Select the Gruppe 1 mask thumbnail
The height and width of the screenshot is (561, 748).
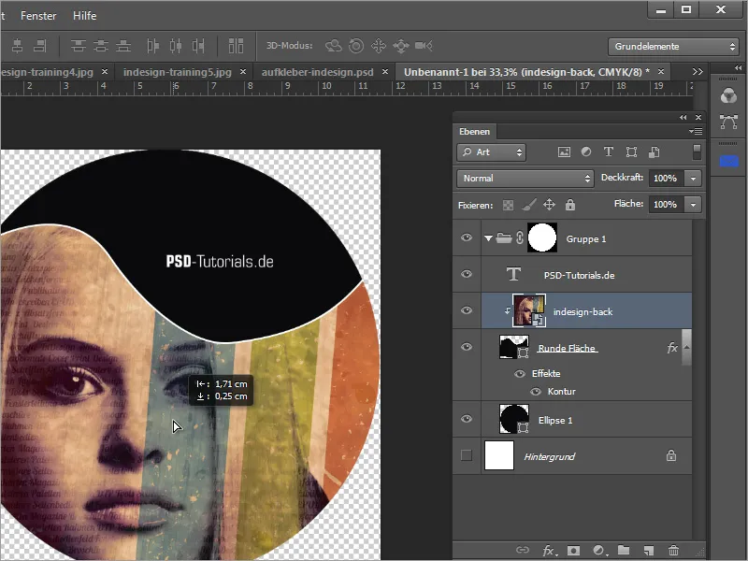pos(542,237)
